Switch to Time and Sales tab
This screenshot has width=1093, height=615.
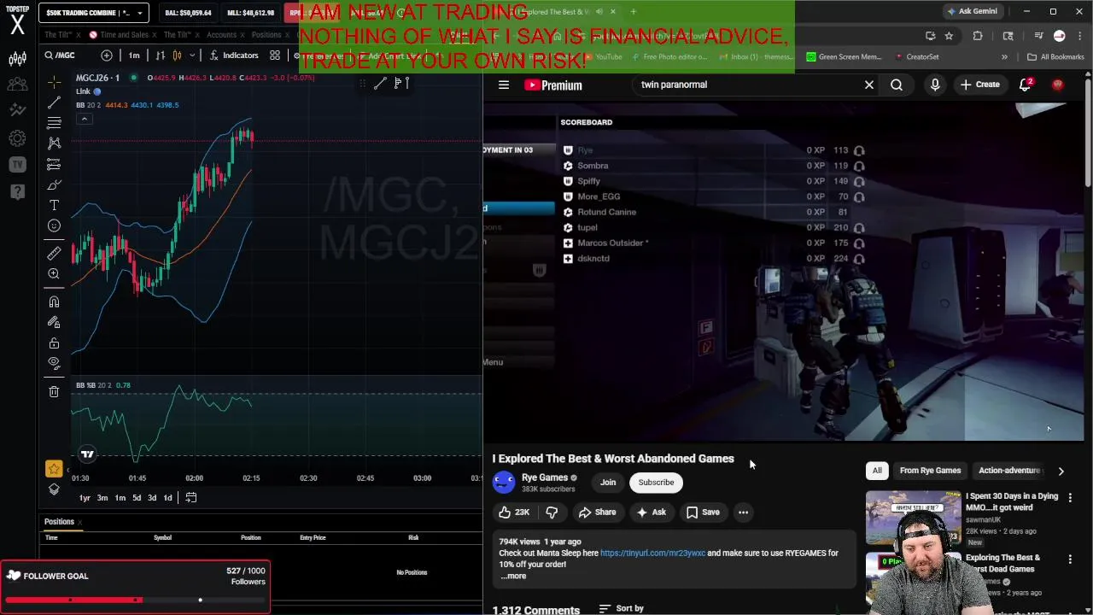124,35
